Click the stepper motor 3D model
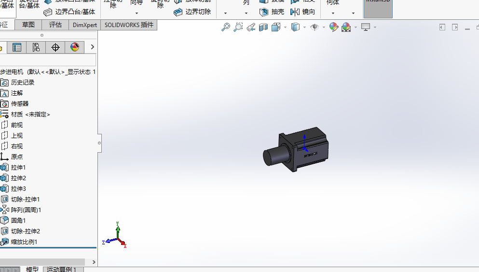Viewport: 479px width, 272px height. click(x=296, y=149)
